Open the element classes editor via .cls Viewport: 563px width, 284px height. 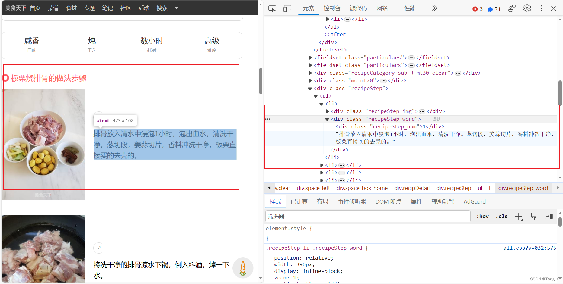[501, 216]
